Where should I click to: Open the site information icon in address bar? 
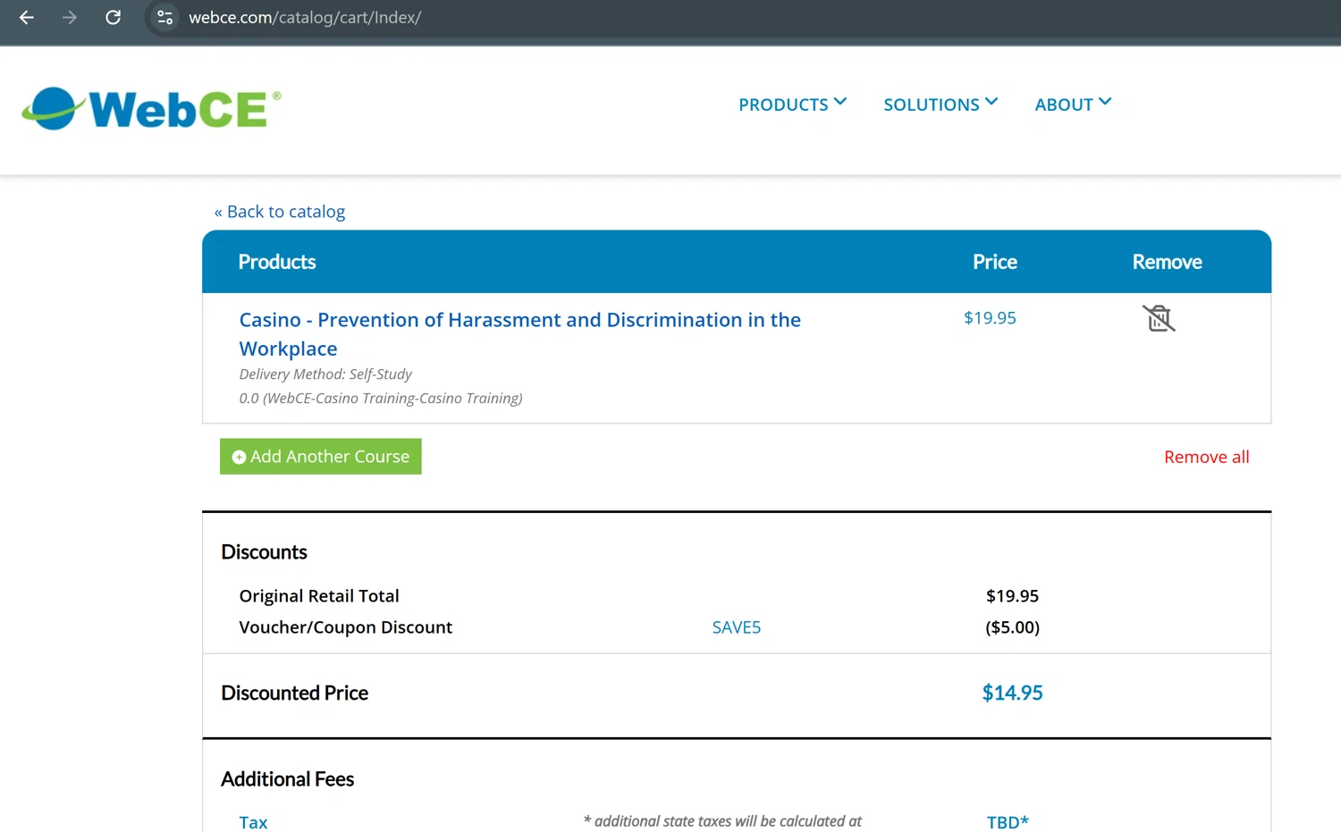click(164, 17)
